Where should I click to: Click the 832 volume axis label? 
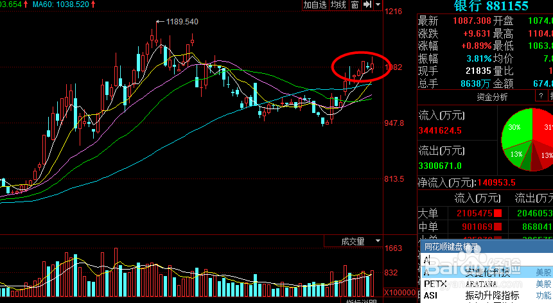[391, 273]
